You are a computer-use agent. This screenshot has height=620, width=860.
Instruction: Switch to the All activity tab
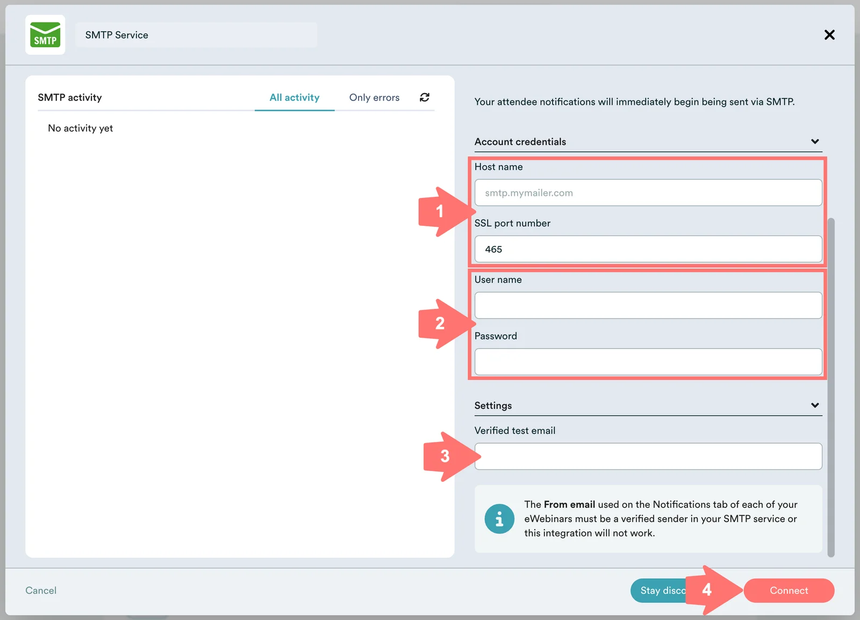[x=295, y=97]
